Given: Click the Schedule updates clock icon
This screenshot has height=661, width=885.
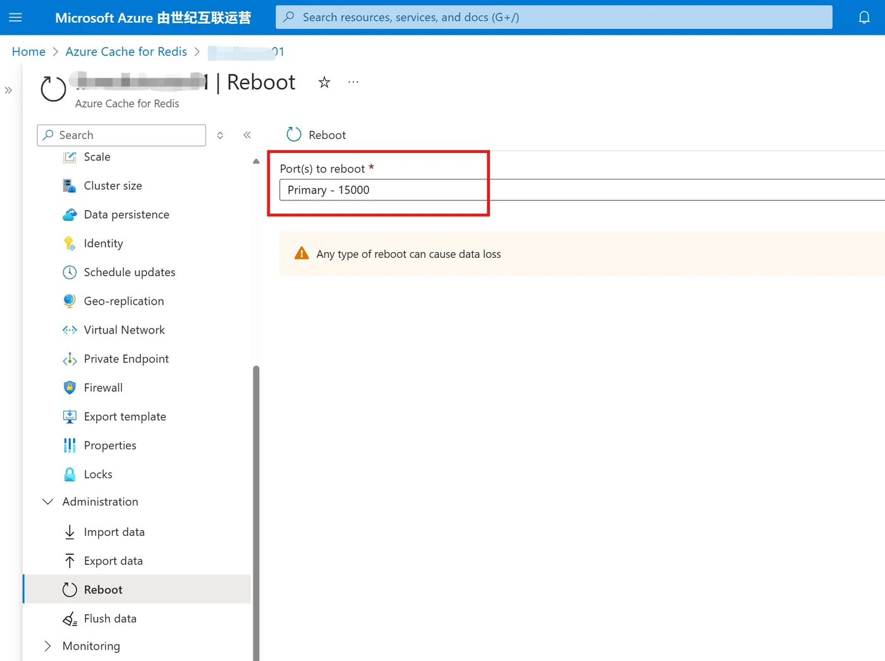Looking at the screenshot, I should 70,272.
